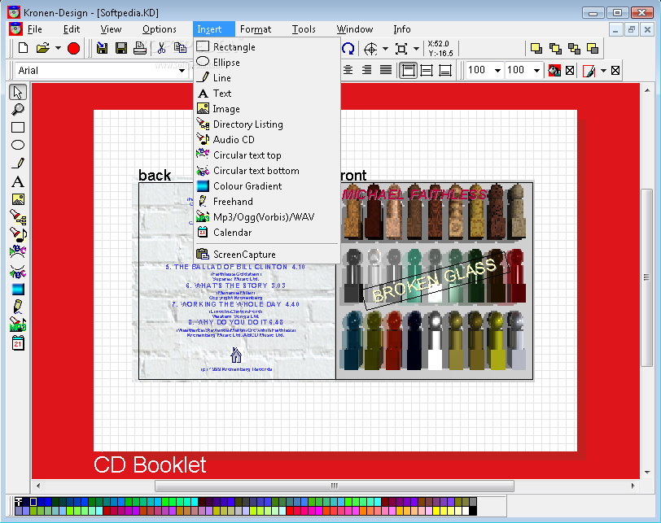This screenshot has width=661, height=523.
Task: Toggle vertical align top button
Action: coord(408,70)
